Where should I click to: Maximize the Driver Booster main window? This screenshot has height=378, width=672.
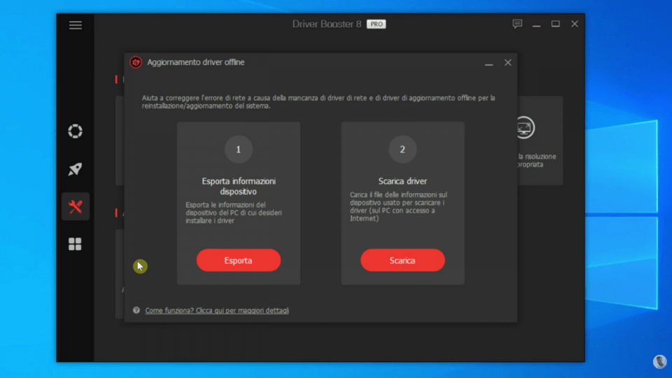pyautogui.click(x=555, y=24)
